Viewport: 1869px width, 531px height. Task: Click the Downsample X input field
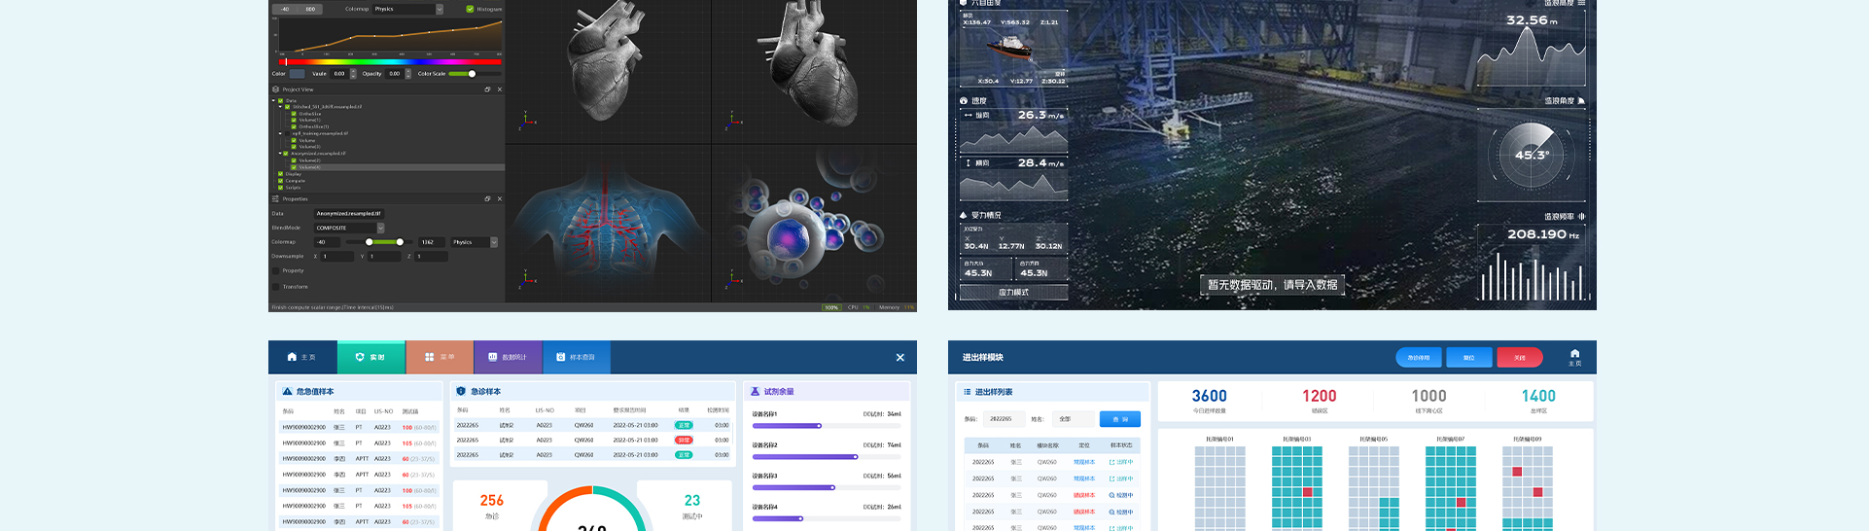[338, 257]
